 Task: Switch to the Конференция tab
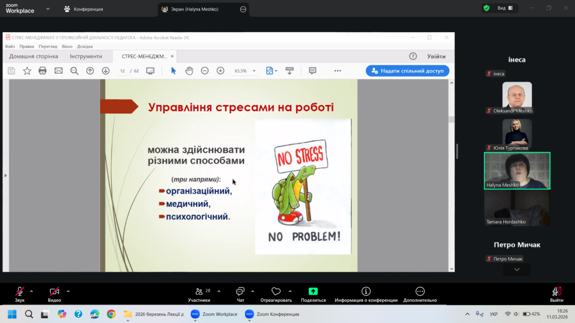[84, 9]
